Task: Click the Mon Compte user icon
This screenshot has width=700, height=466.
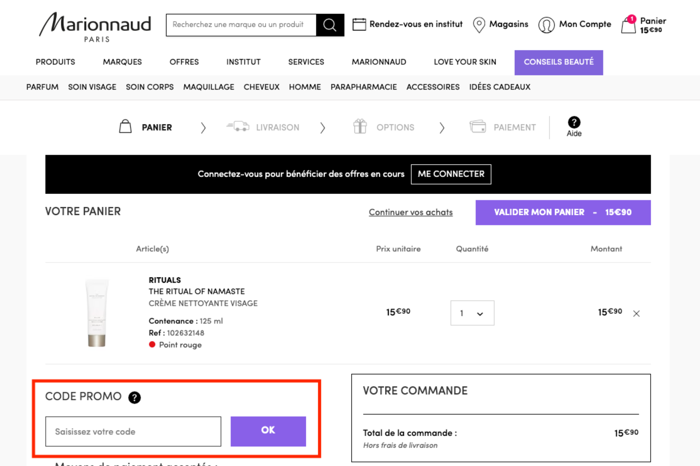Action: pyautogui.click(x=546, y=25)
